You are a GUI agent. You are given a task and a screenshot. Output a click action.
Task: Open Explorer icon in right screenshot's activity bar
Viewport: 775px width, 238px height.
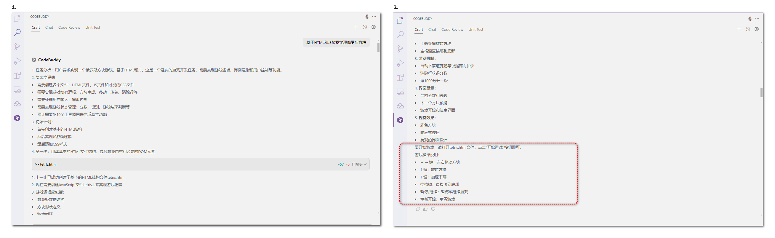click(400, 20)
